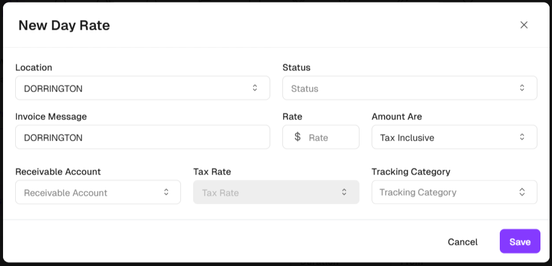Click the Amount Are chevron icon

[522, 137]
